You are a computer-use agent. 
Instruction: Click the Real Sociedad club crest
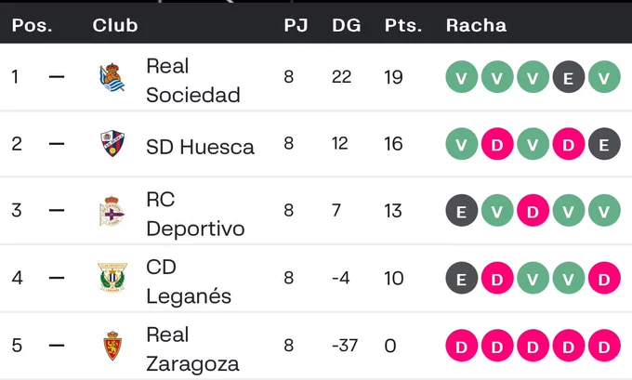[x=112, y=77]
